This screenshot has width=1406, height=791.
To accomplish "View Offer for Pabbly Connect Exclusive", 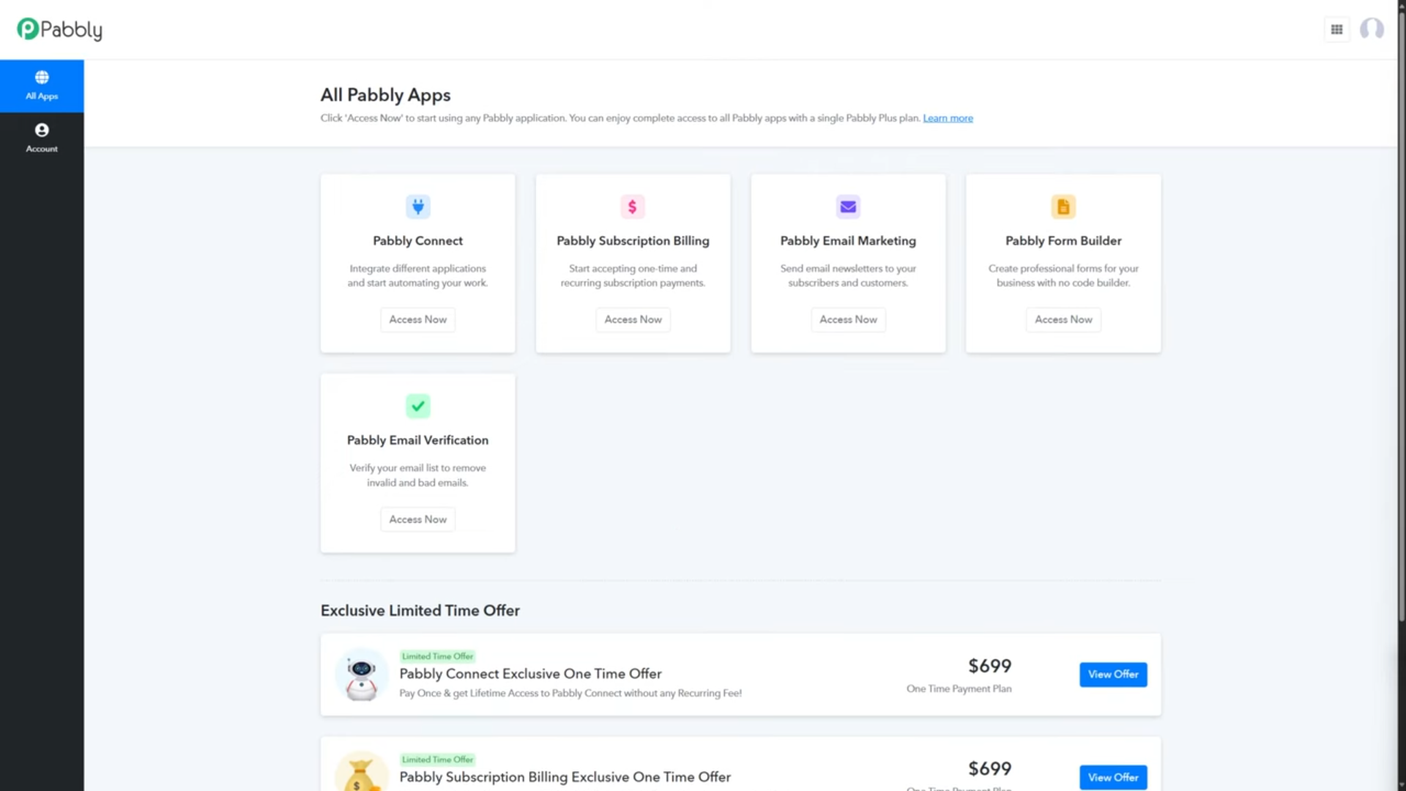I will 1113,675.
